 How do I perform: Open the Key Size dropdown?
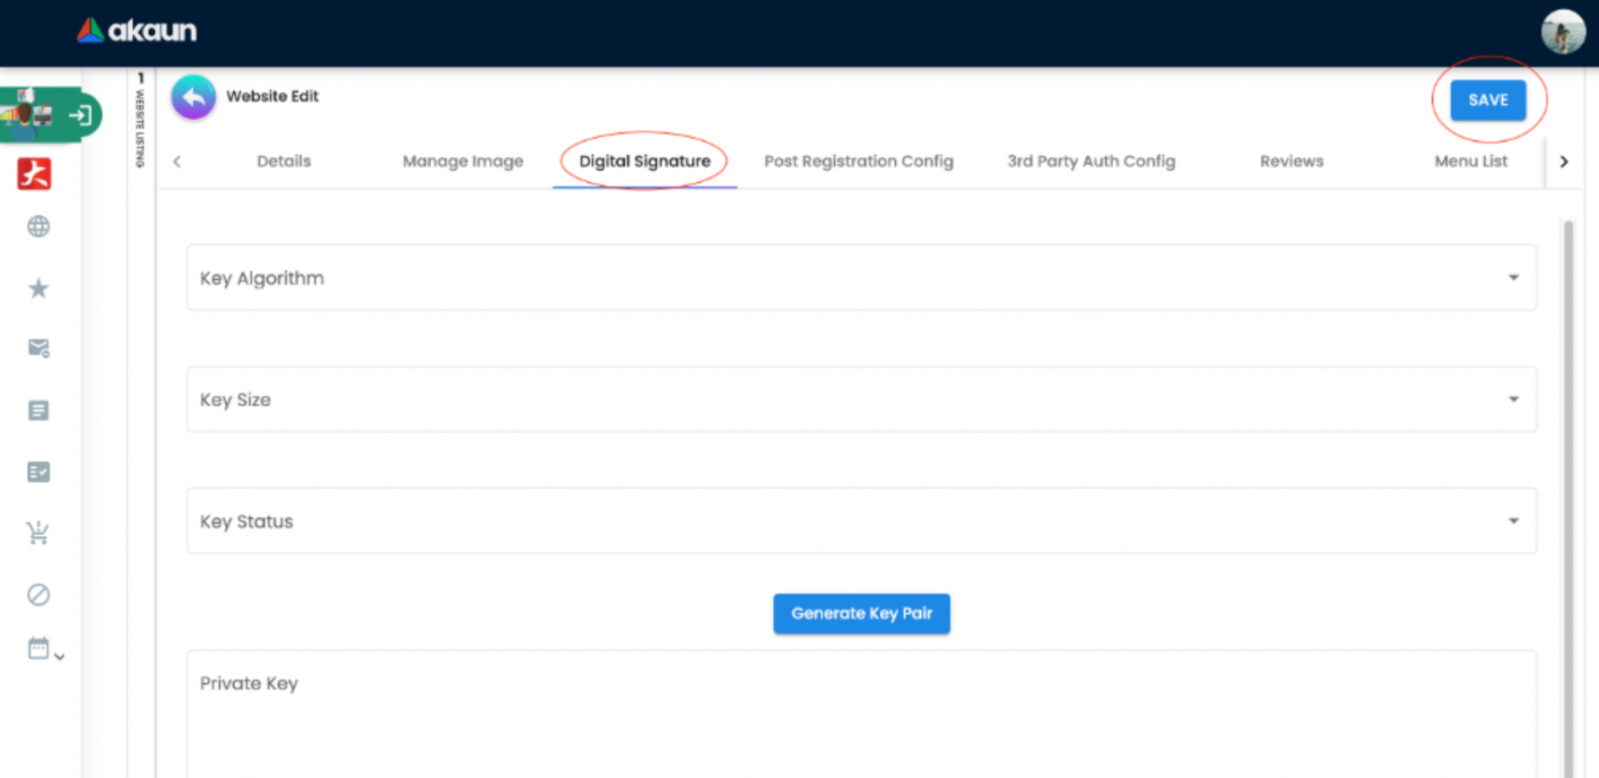pos(862,400)
